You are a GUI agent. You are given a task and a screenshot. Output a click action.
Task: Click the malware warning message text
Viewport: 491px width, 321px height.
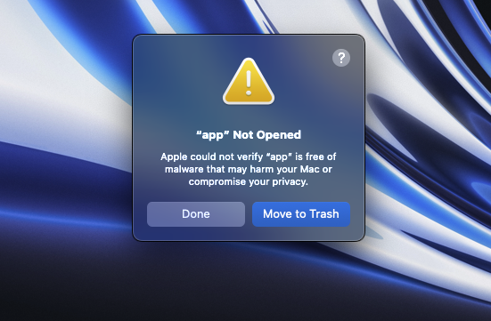click(x=249, y=169)
